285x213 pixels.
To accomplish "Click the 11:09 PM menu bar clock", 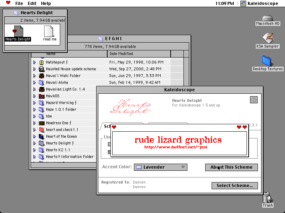I will point(225,4).
